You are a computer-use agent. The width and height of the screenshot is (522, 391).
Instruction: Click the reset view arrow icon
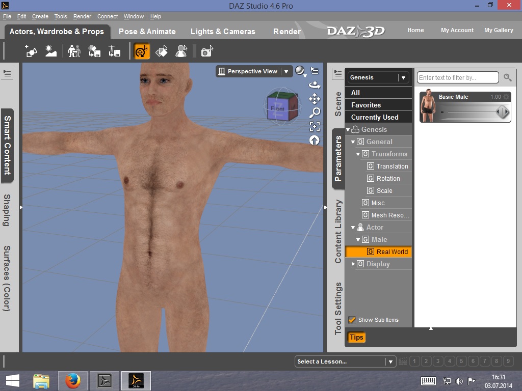point(315,141)
